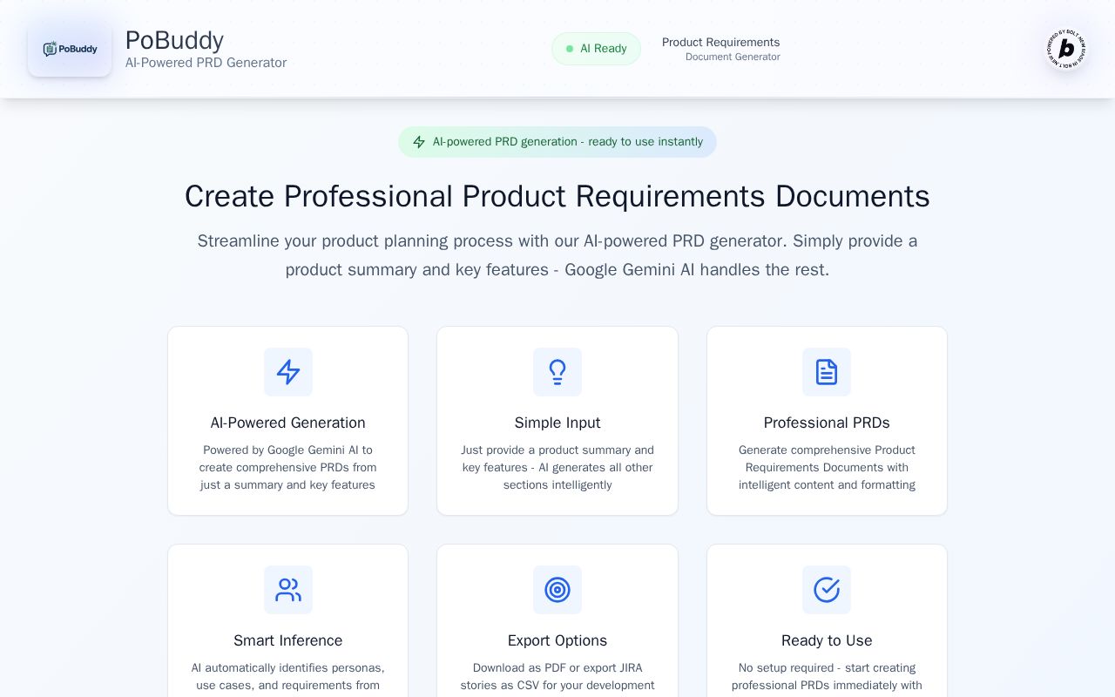The image size is (1115, 697).
Task: Click the AI automatically identifies personas description
Action: pos(288,677)
